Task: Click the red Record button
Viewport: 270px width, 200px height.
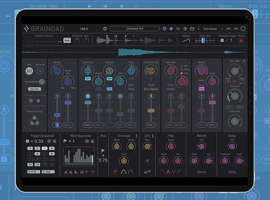Action: [x=241, y=41]
